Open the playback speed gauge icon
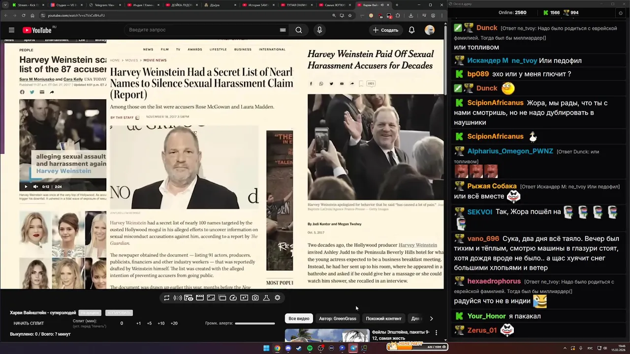Viewport: 630px width, 354px height. (233, 298)
